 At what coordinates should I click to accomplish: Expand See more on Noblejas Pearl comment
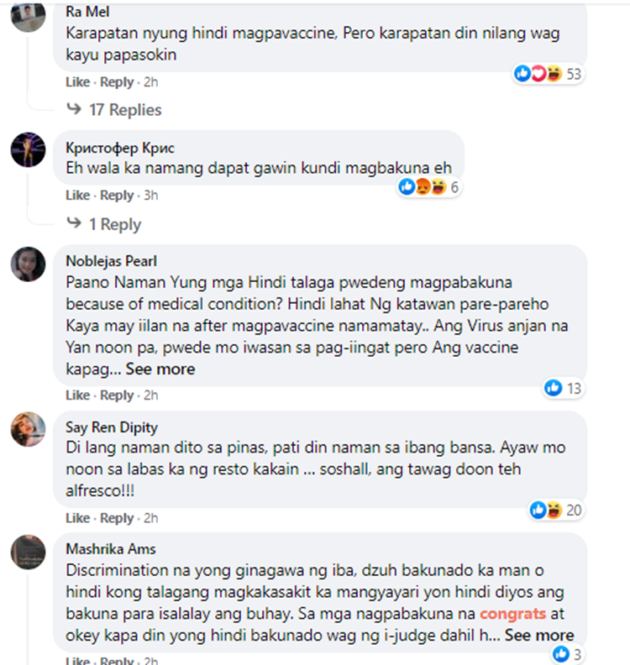(160, 369)
